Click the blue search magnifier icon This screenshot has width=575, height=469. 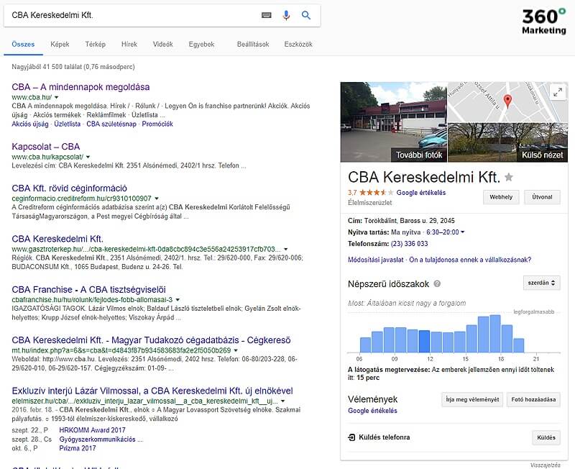(x=306, y=15)
